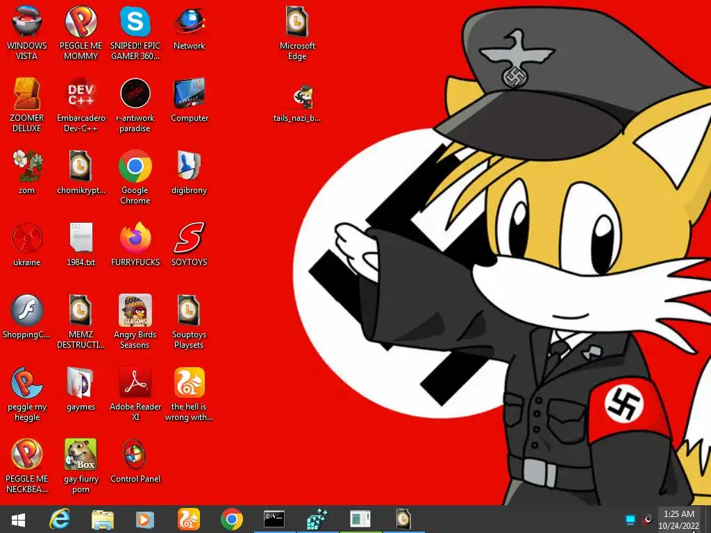Screen dimensions: 711x533
Task: Click the network tray icon
Action: [630, 520]
